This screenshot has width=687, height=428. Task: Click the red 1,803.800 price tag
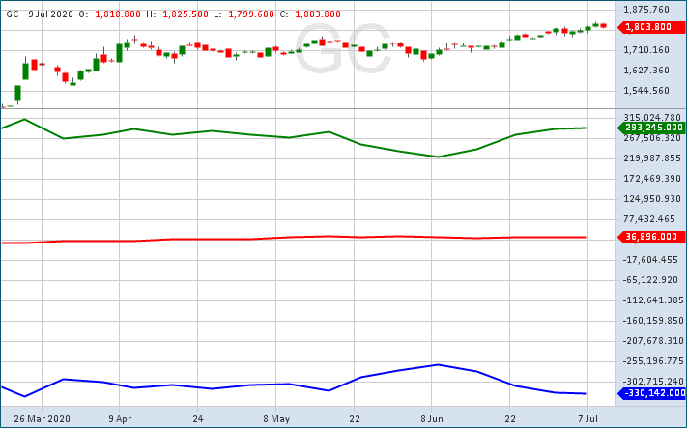(651, 27)
